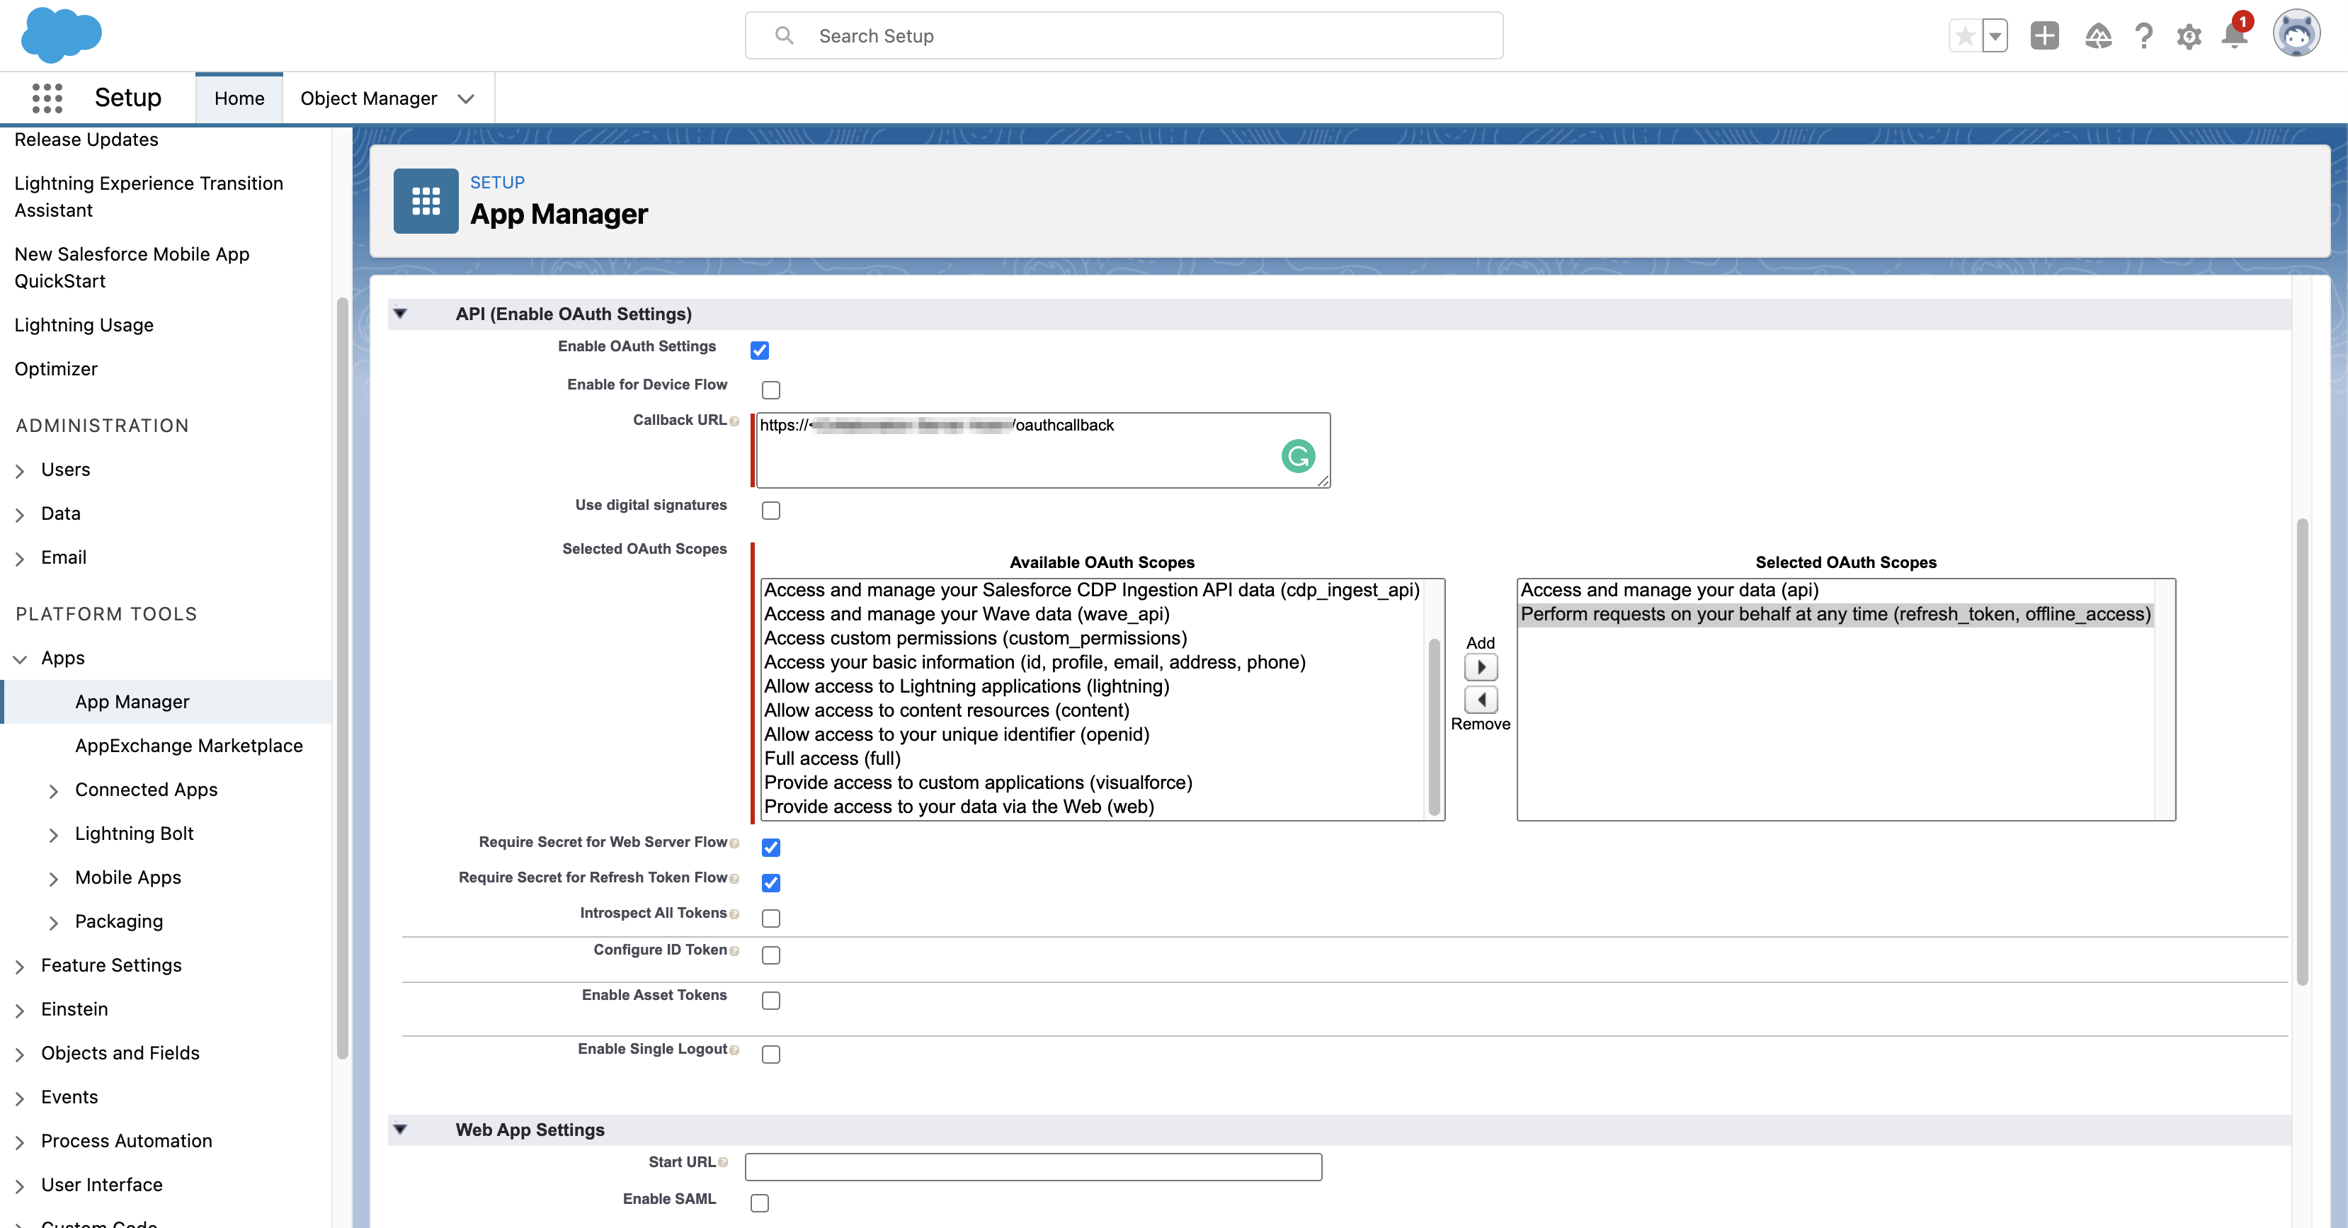2348x1228 pixels.
Task: Click help icon for Require Secret for Web Server Flow
Action: coord(735,843)
